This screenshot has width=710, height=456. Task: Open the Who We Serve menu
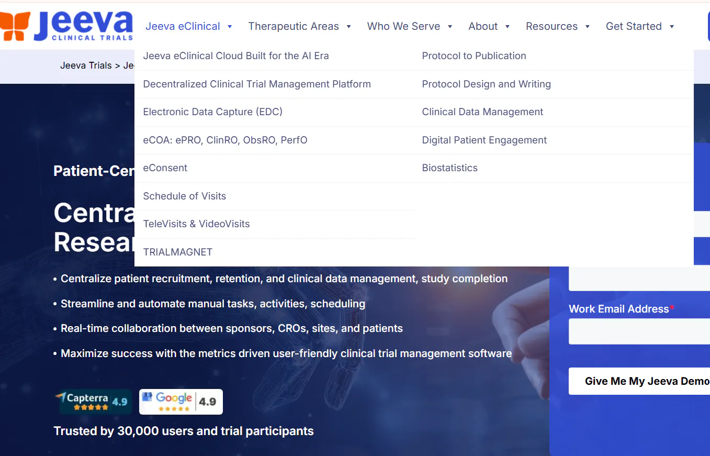pyautogui.click(x=403, y=26)
